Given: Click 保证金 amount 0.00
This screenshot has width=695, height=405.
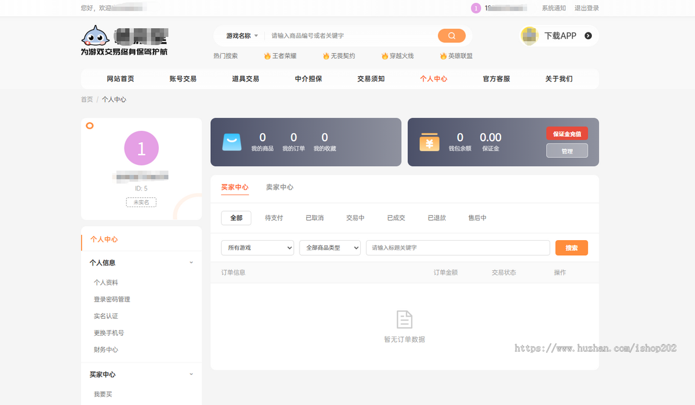Looking at the screenshot, I should [x=491, y=137].
